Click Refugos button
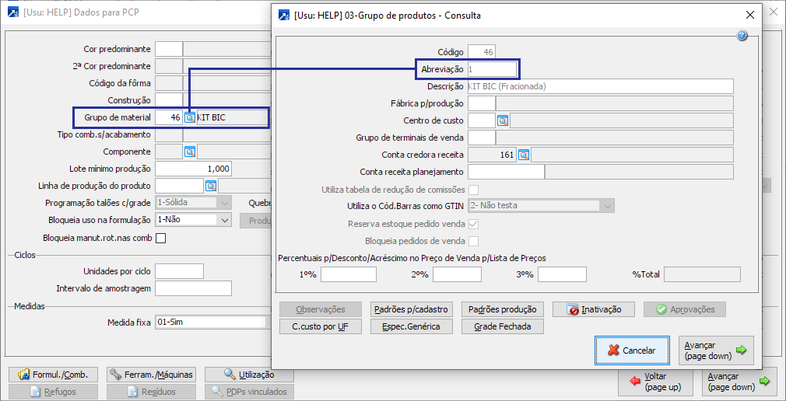 pos(53,392)
